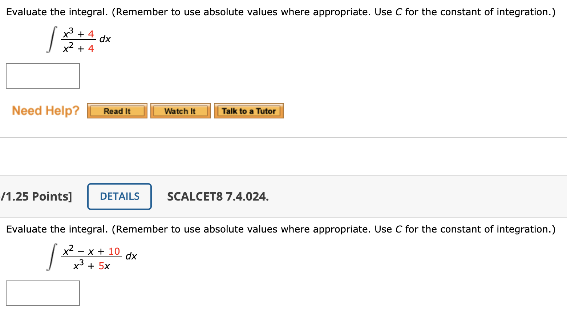This screenshot has width=567, height=315.
Task: Click the orange Read It button border
Action: 117,111
